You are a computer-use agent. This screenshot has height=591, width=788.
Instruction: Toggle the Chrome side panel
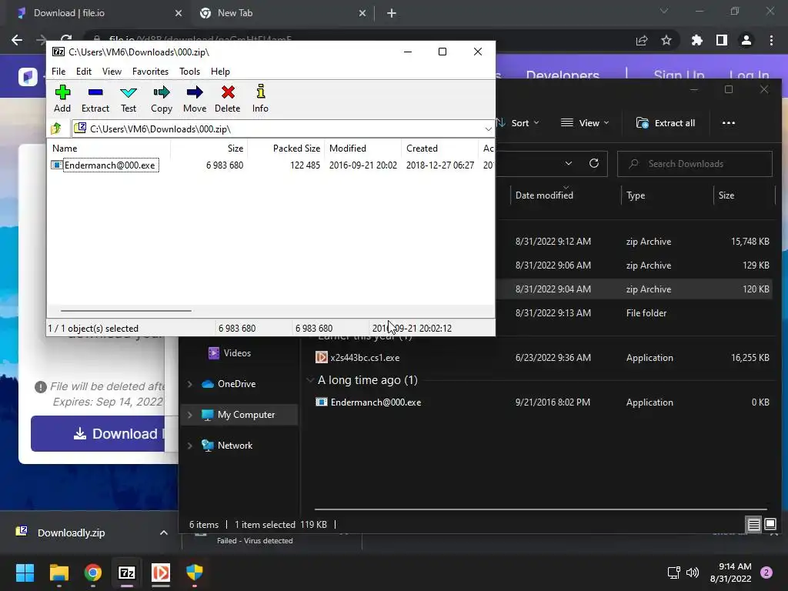(x=722, y=40)
